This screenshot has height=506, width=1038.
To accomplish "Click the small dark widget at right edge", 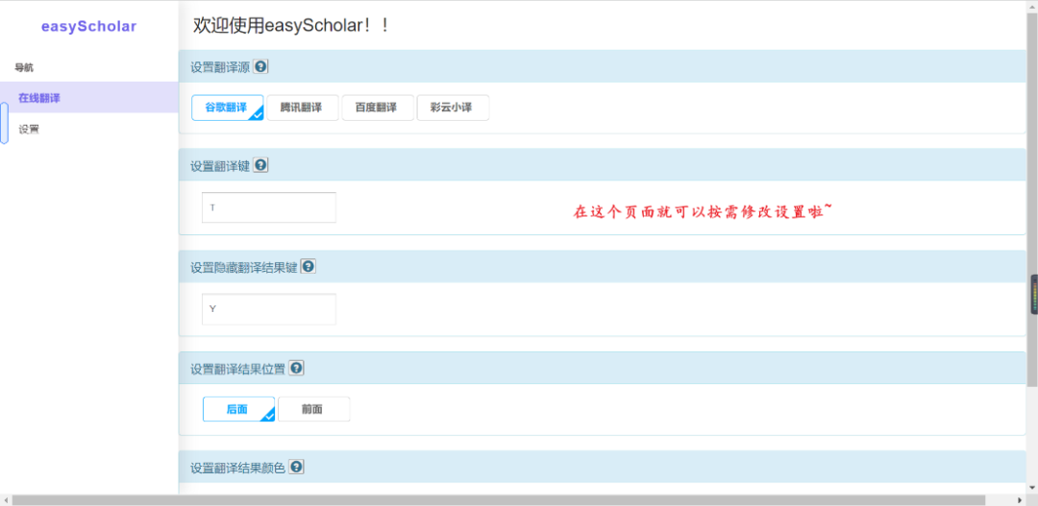I will tap(1033, 295).
